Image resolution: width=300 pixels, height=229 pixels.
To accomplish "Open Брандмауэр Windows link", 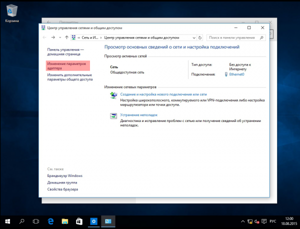I will pos(64,175).
